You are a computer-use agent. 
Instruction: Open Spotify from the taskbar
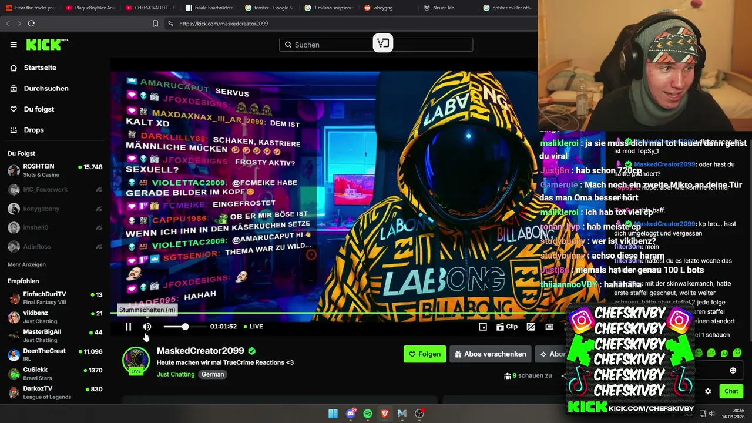368,414
